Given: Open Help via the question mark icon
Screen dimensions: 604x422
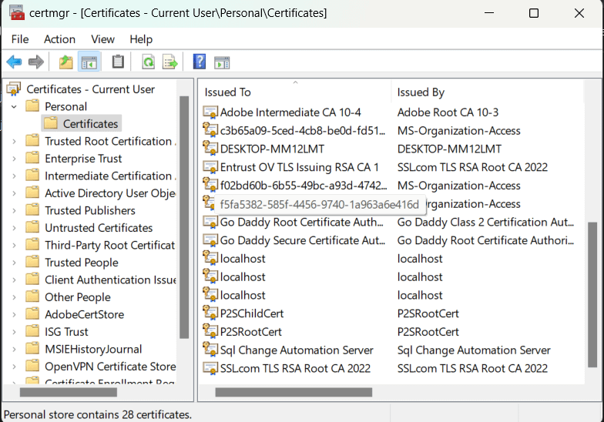Looking at the screenshot, I should 200,62.
